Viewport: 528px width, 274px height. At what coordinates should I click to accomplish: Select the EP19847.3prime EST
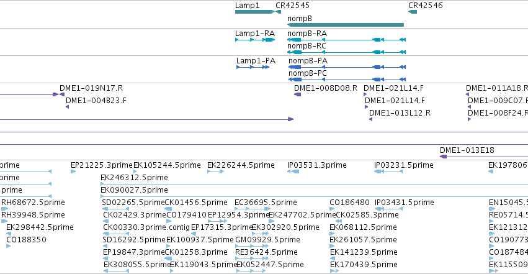click(105, 259)
